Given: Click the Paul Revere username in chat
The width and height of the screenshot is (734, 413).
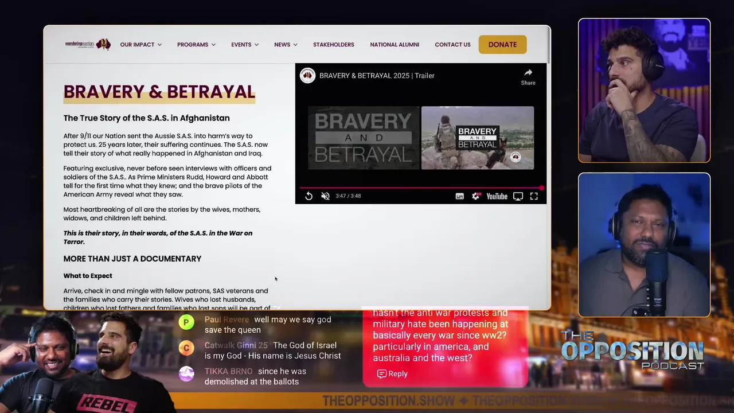Looking at the screenshot, I should [x=227, y=320].
